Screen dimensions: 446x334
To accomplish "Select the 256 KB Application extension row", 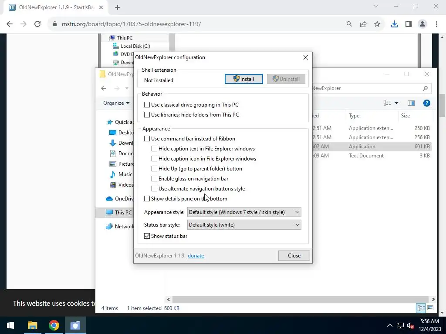I will (372, 137).
